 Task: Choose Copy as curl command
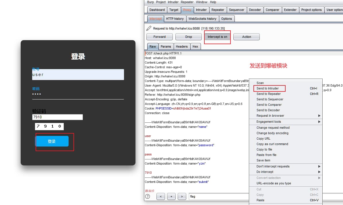pos(286,144)
